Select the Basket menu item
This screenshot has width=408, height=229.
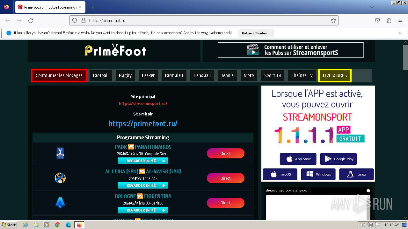click(148, 75)
